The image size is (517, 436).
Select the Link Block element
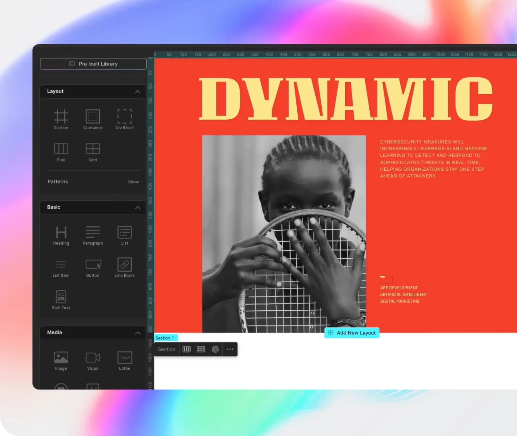125,268
